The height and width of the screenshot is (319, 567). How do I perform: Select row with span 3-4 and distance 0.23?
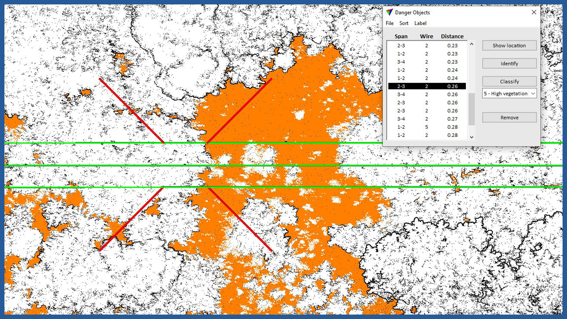(x=427, y=62)
